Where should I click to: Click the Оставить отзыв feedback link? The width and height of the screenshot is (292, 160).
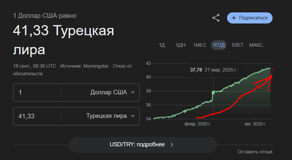255,152
